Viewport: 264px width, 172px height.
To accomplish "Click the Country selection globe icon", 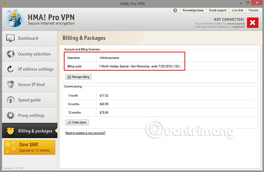I will click(x=10, y=54).
